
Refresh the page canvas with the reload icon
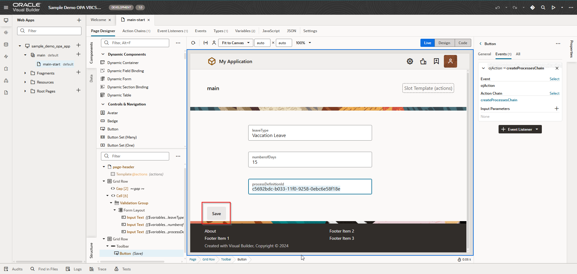click(x=193, y=43)
